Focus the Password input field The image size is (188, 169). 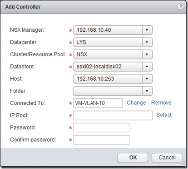click(x=101, y=128)
